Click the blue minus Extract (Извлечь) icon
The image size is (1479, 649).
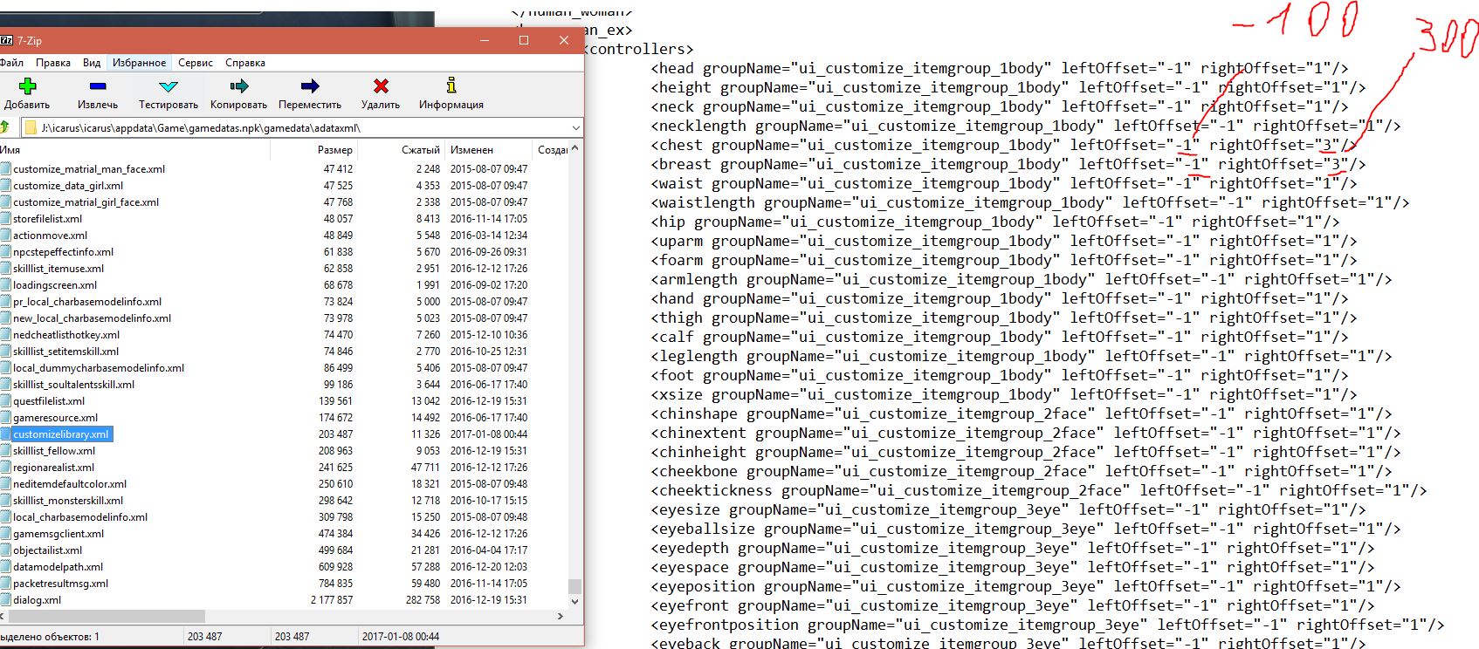coord(97,86)
